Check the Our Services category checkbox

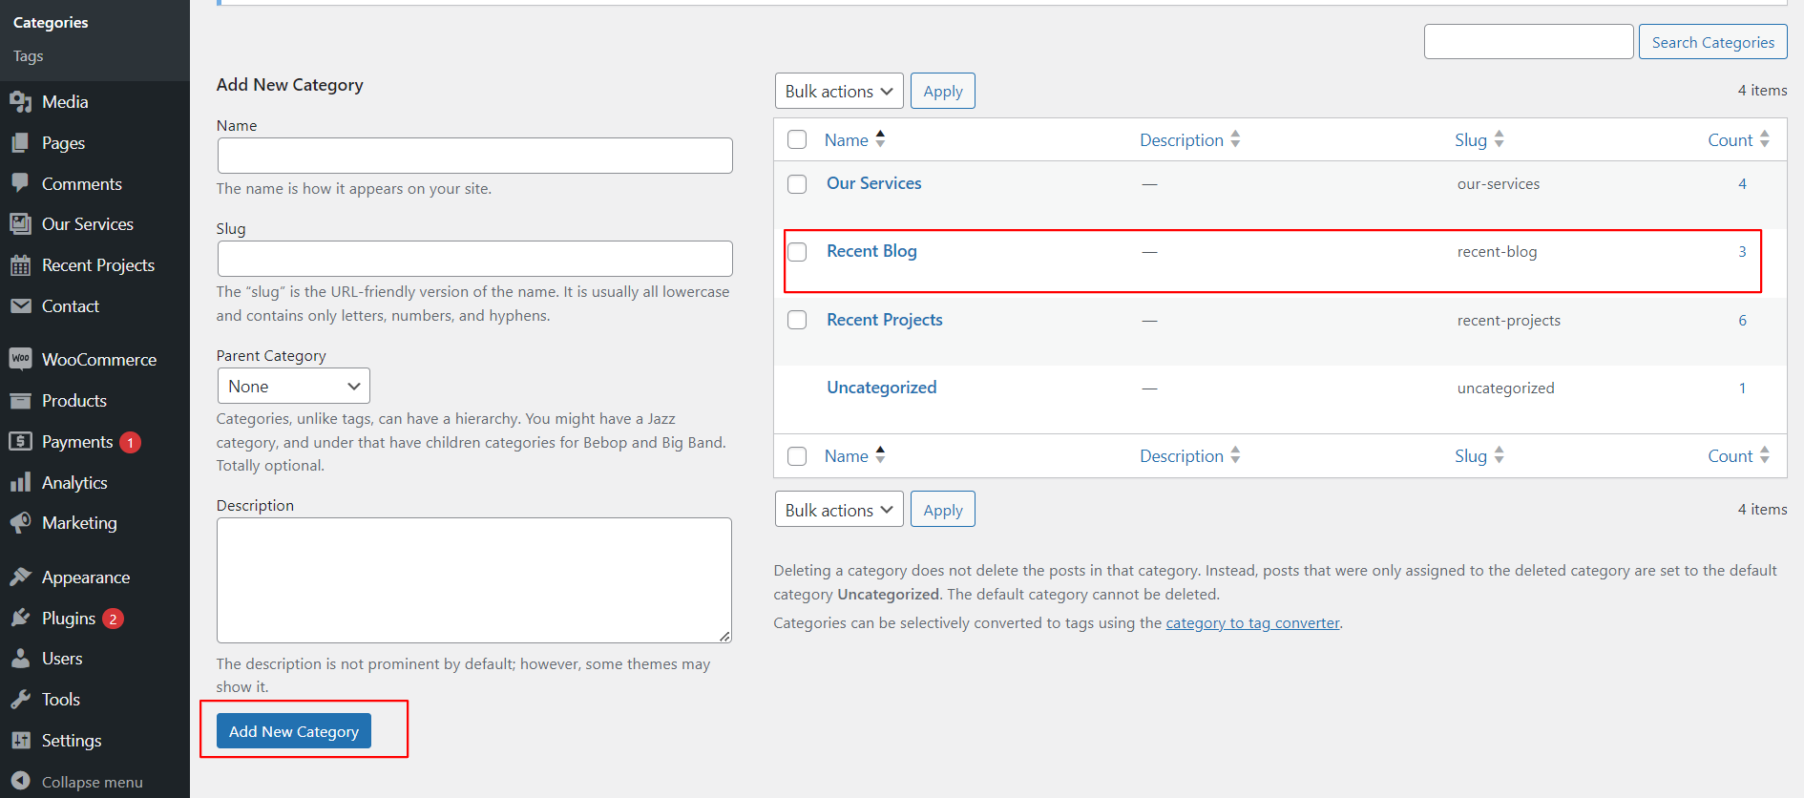pos(797,184)
